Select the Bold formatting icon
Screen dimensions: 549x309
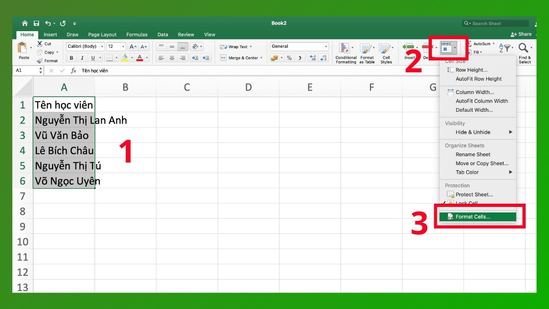71,57
